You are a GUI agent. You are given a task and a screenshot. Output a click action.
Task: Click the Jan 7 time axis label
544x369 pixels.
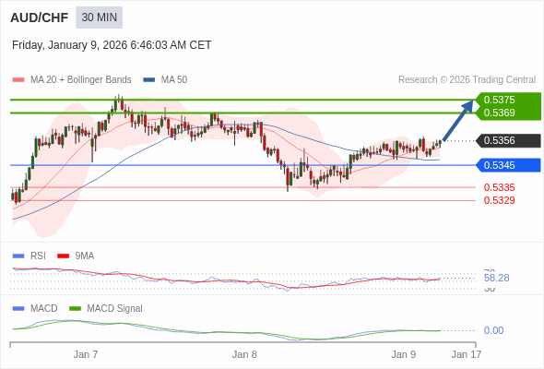pyautogui.click(x=86, y=354)
